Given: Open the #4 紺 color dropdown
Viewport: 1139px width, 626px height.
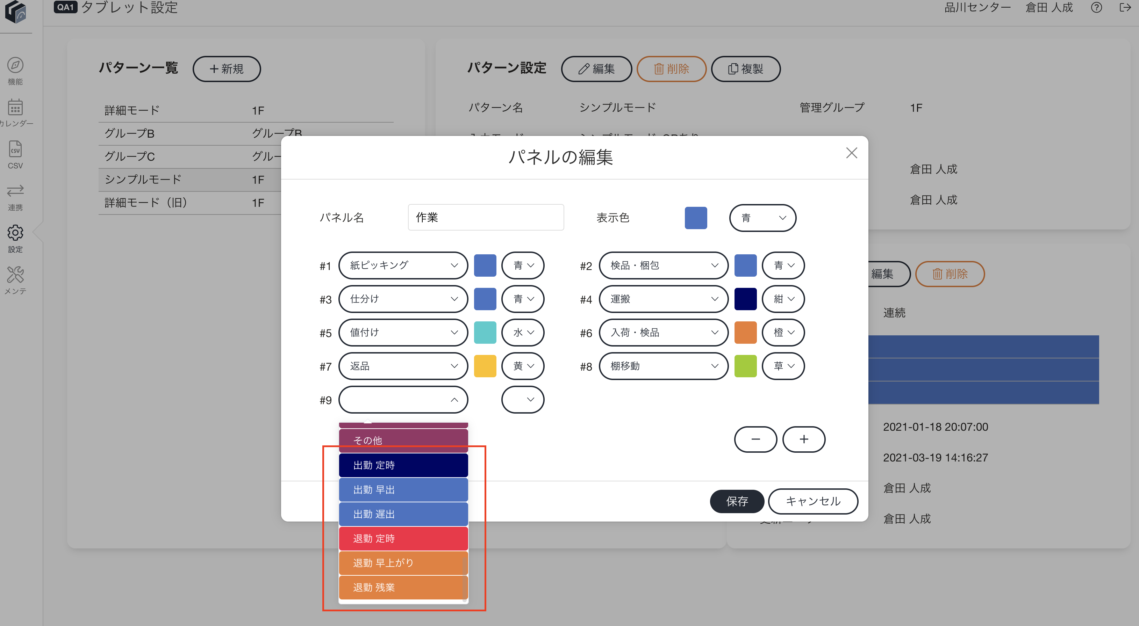Looking at the screenshot, I should point(783,299).
